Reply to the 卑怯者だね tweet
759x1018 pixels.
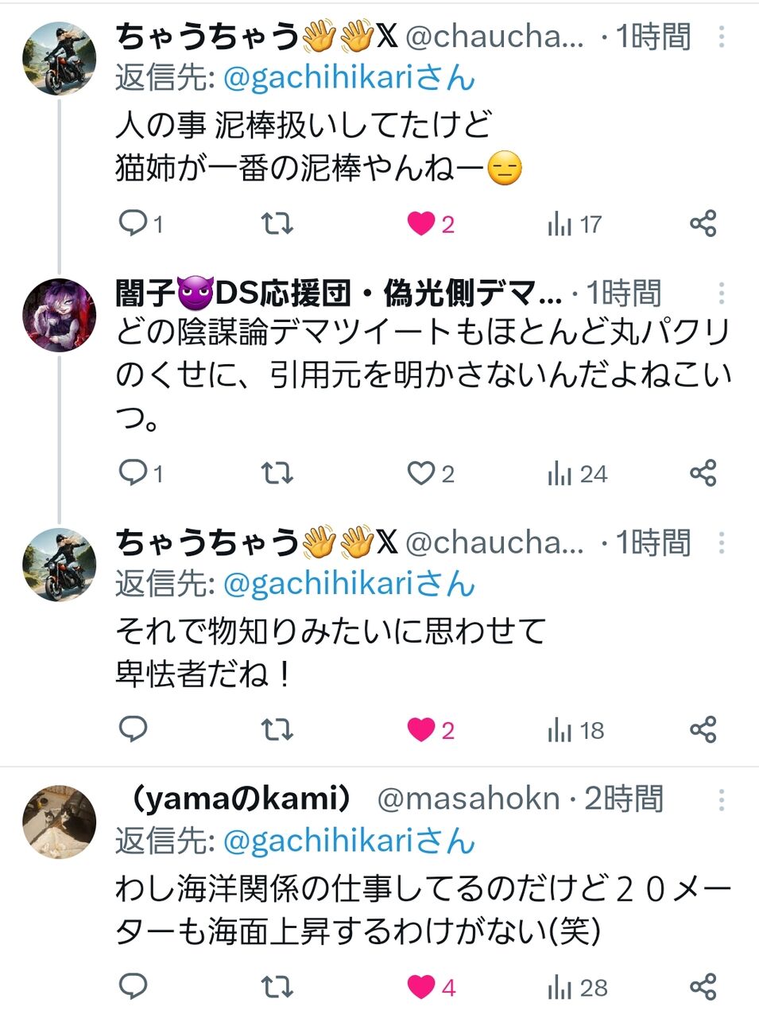tap(133, 729)
